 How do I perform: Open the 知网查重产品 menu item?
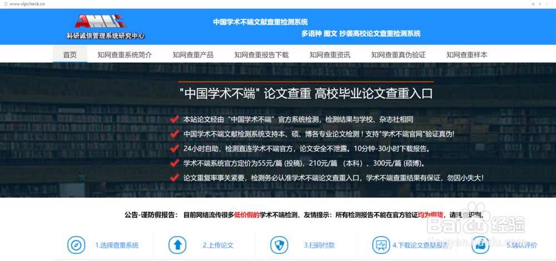tap(193, 55)
